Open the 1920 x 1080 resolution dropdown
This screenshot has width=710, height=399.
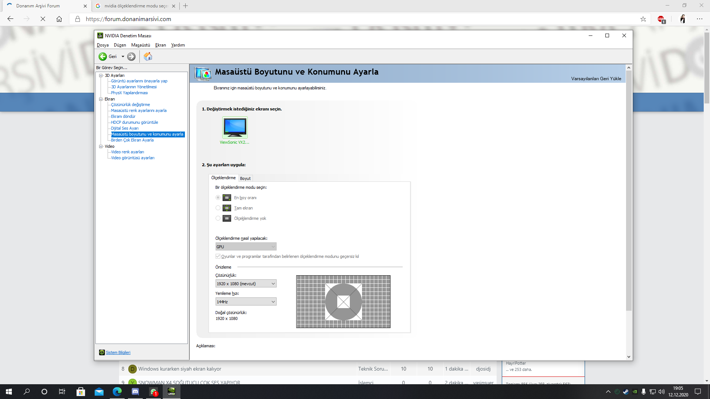click(x=246, y=284)
